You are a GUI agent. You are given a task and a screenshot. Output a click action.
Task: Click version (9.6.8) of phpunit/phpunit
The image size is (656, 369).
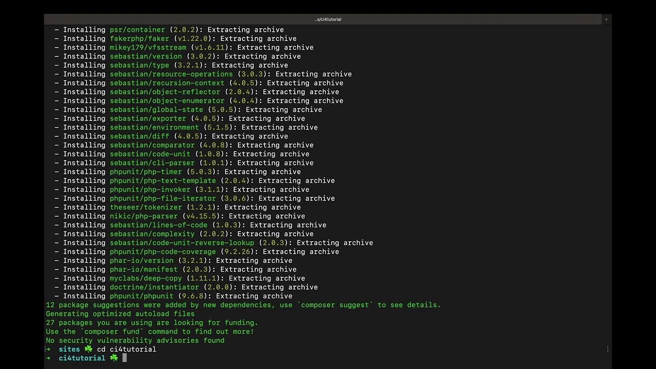click(x=193, y=296)
